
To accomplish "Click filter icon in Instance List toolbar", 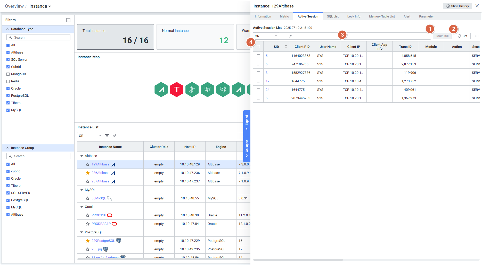I will (107, 136).
